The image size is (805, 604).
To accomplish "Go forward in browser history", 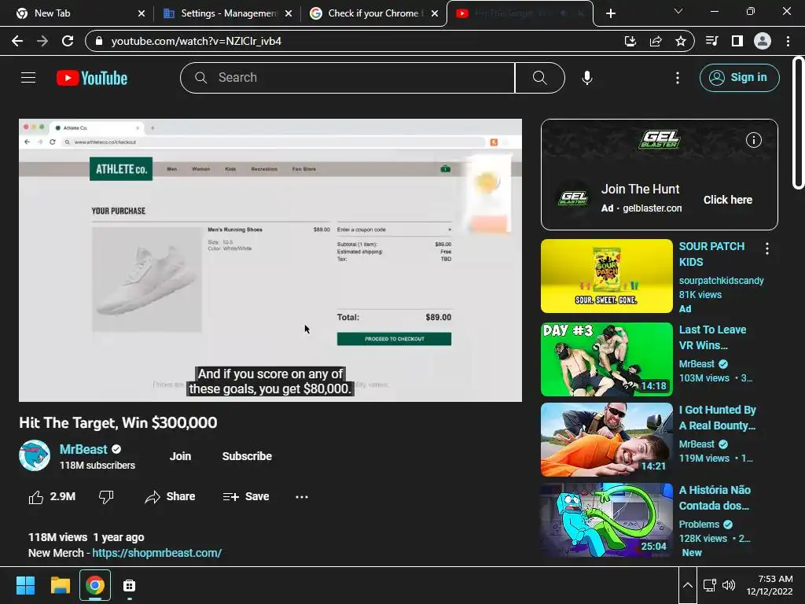I will click(x=42, y=41).
